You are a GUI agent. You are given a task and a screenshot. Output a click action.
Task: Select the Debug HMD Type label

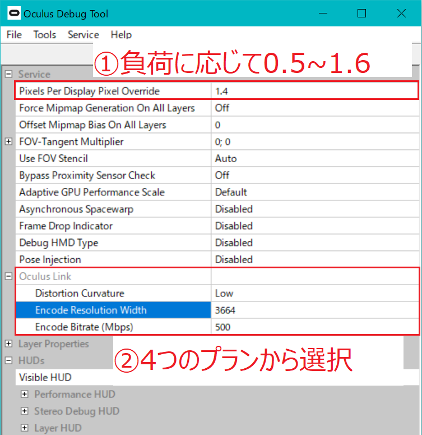pos(58,242)
